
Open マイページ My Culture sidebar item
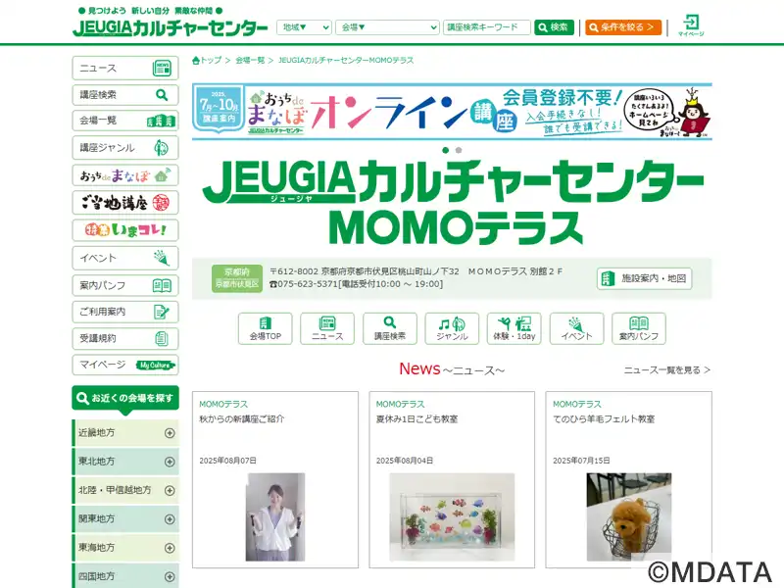125,365
